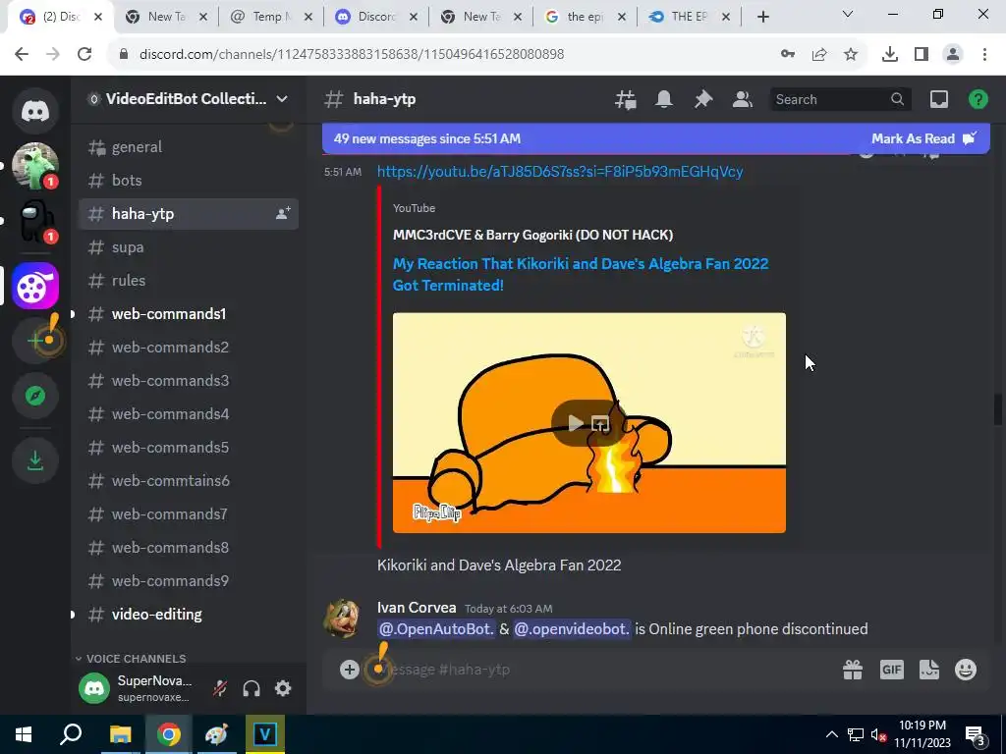Open Windows Start menu
This screenshot has height=754, width=1006.
pos(24,734)
